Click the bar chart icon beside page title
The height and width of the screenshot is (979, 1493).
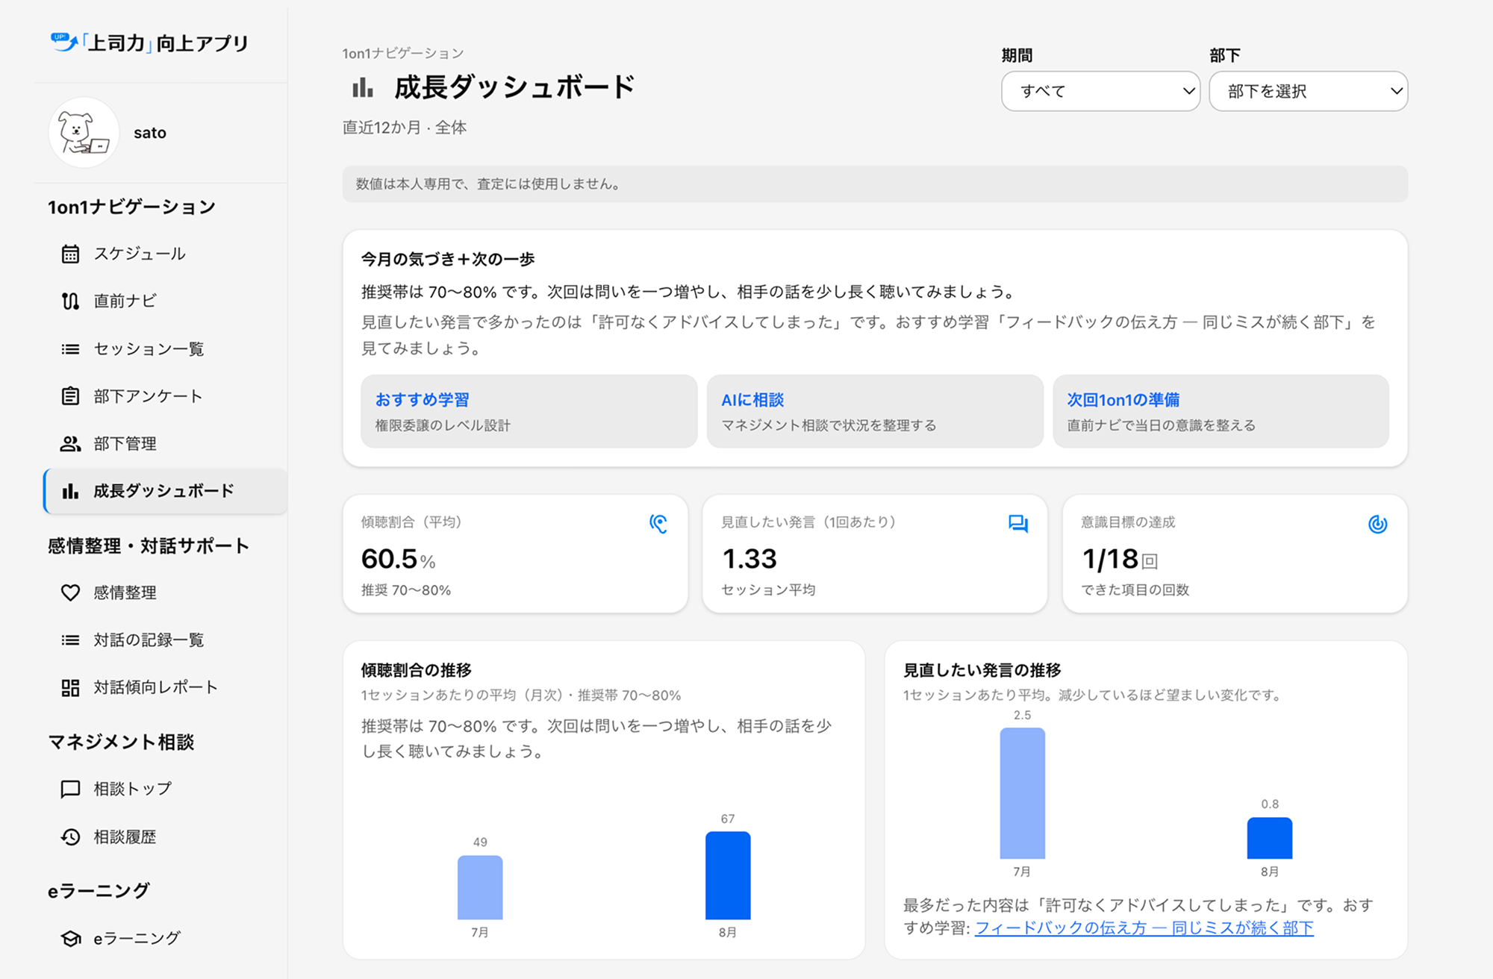(x=363, y=88)
